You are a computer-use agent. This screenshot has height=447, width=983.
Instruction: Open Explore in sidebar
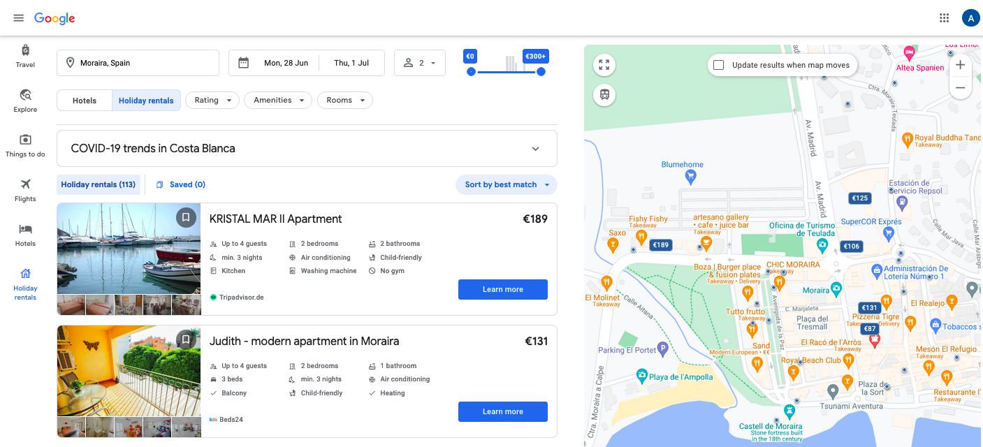pyautogui.click(x=25, y=101)
